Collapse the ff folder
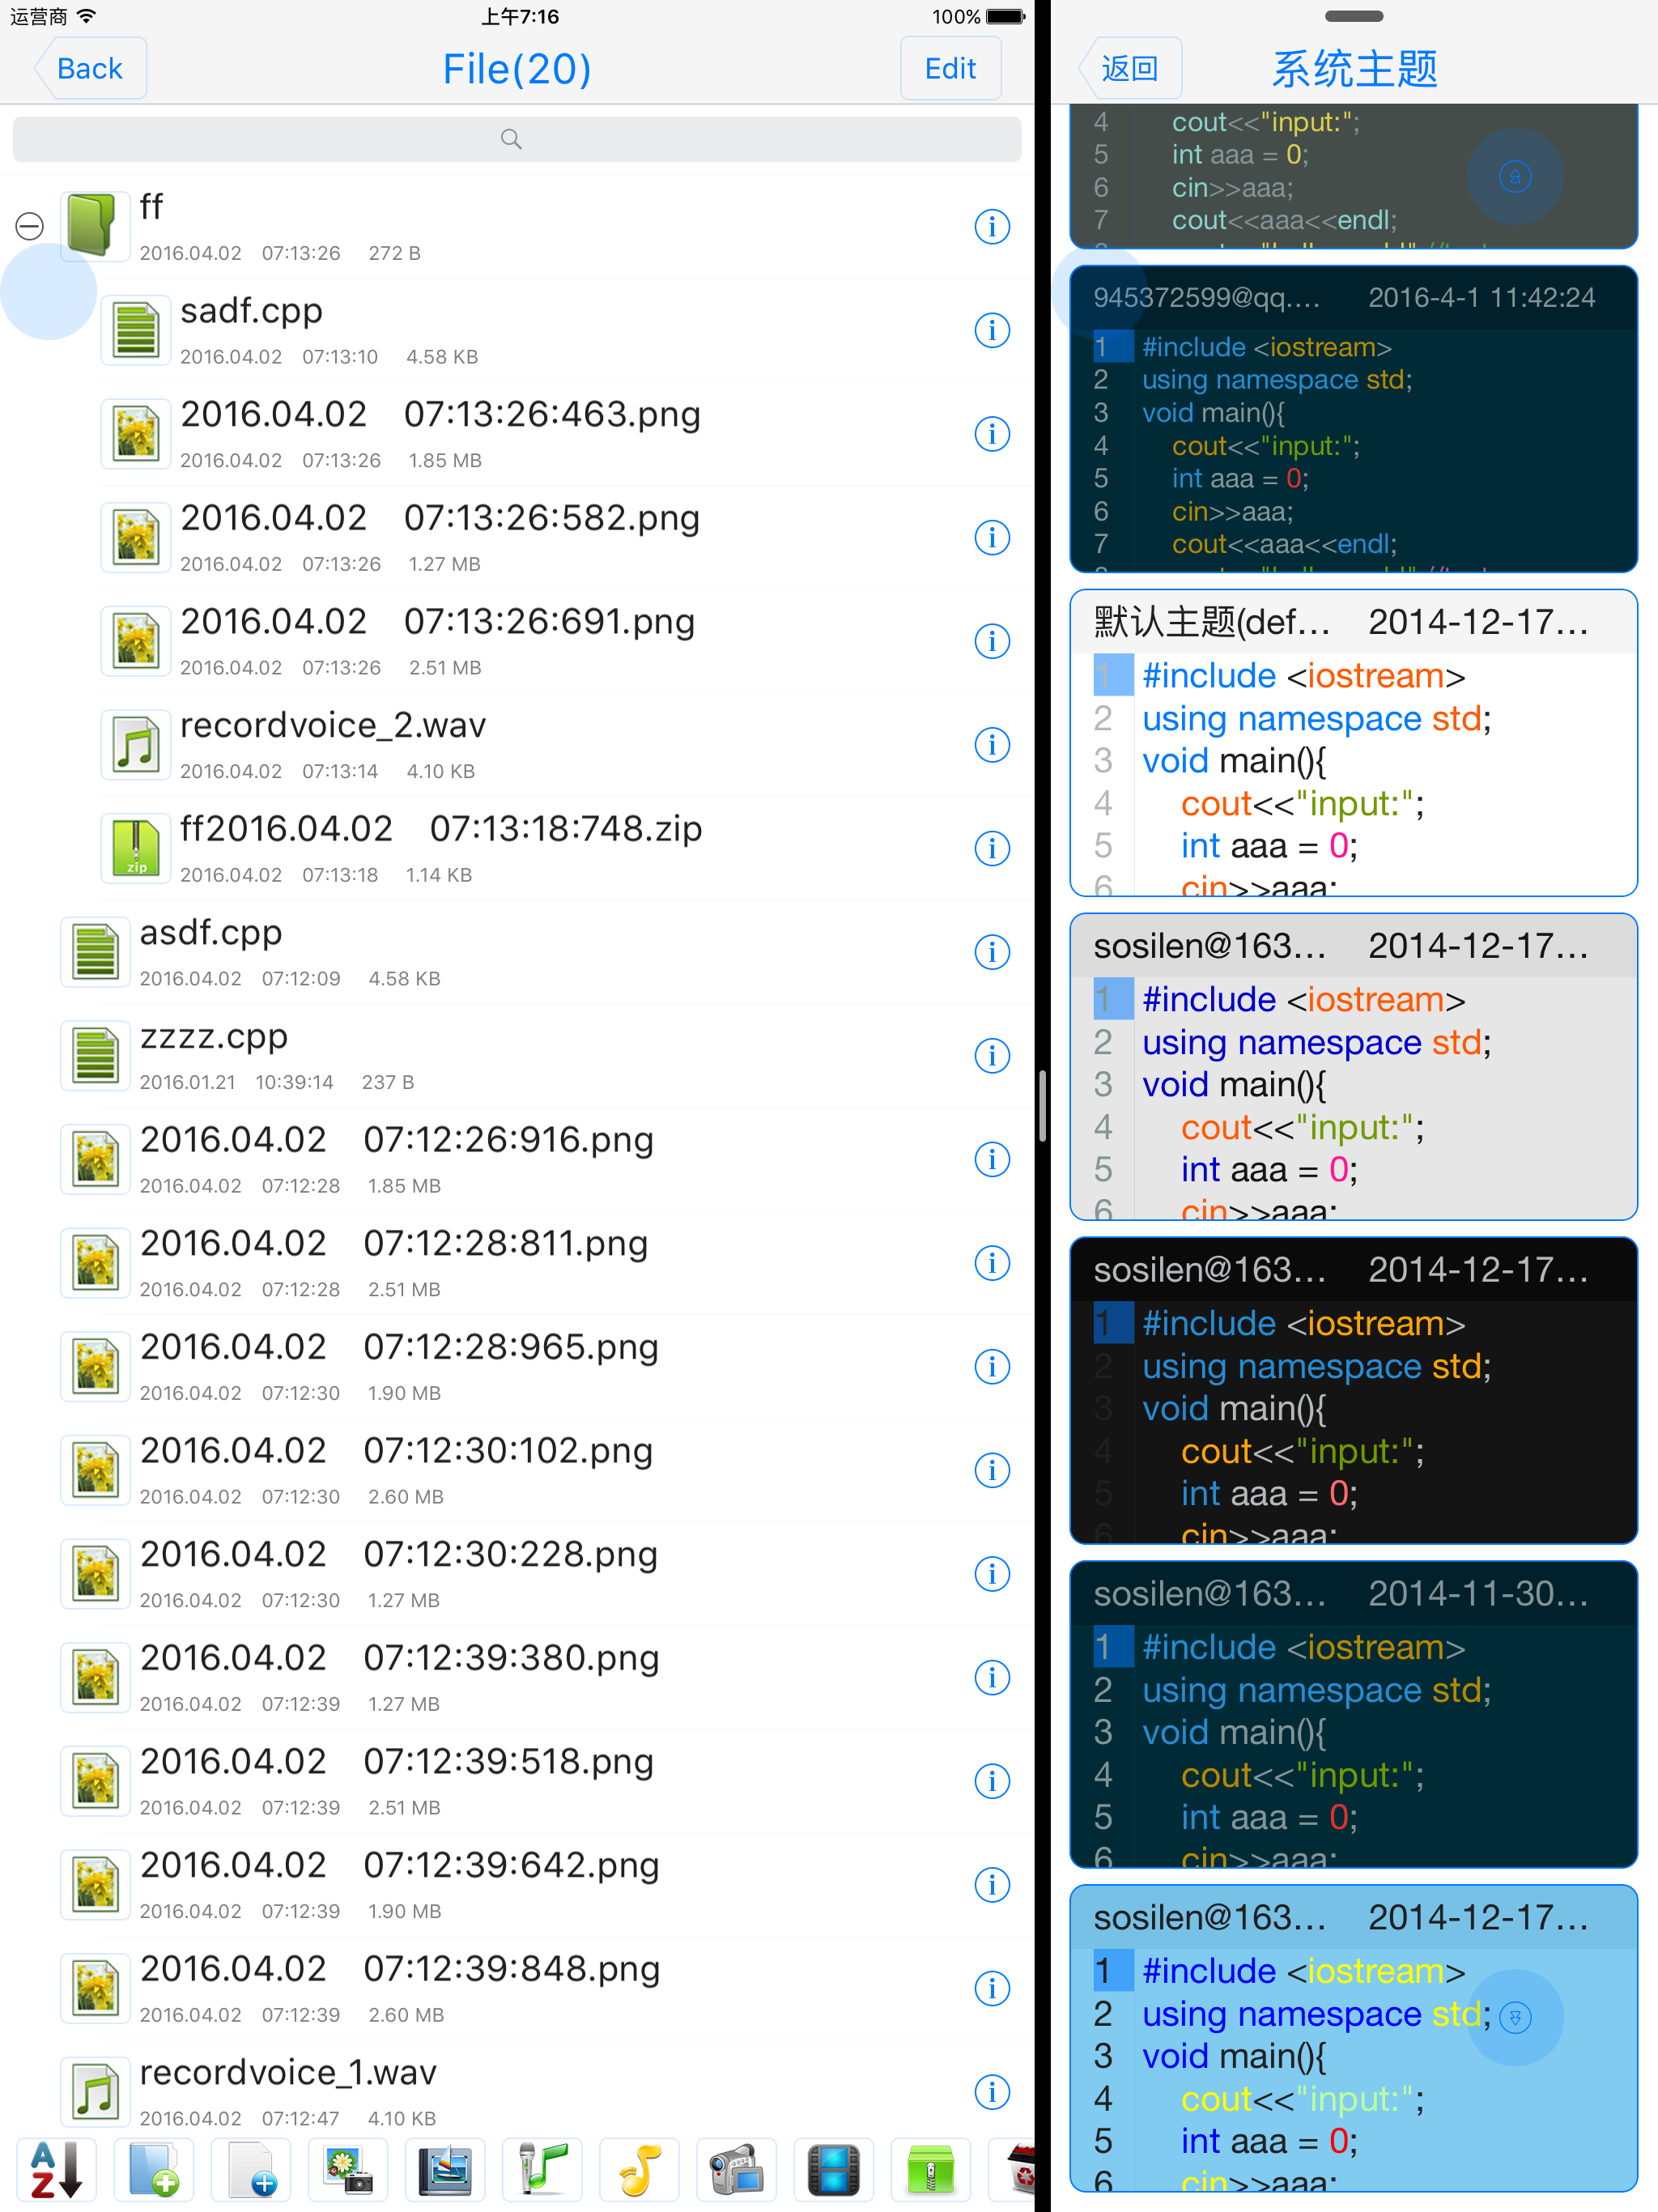This screenshot has width=1658, height=2212. point(30,227)
